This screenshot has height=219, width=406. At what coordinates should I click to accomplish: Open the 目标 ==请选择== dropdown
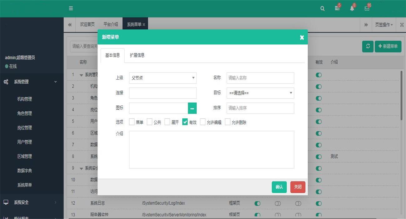pos(260,93)
